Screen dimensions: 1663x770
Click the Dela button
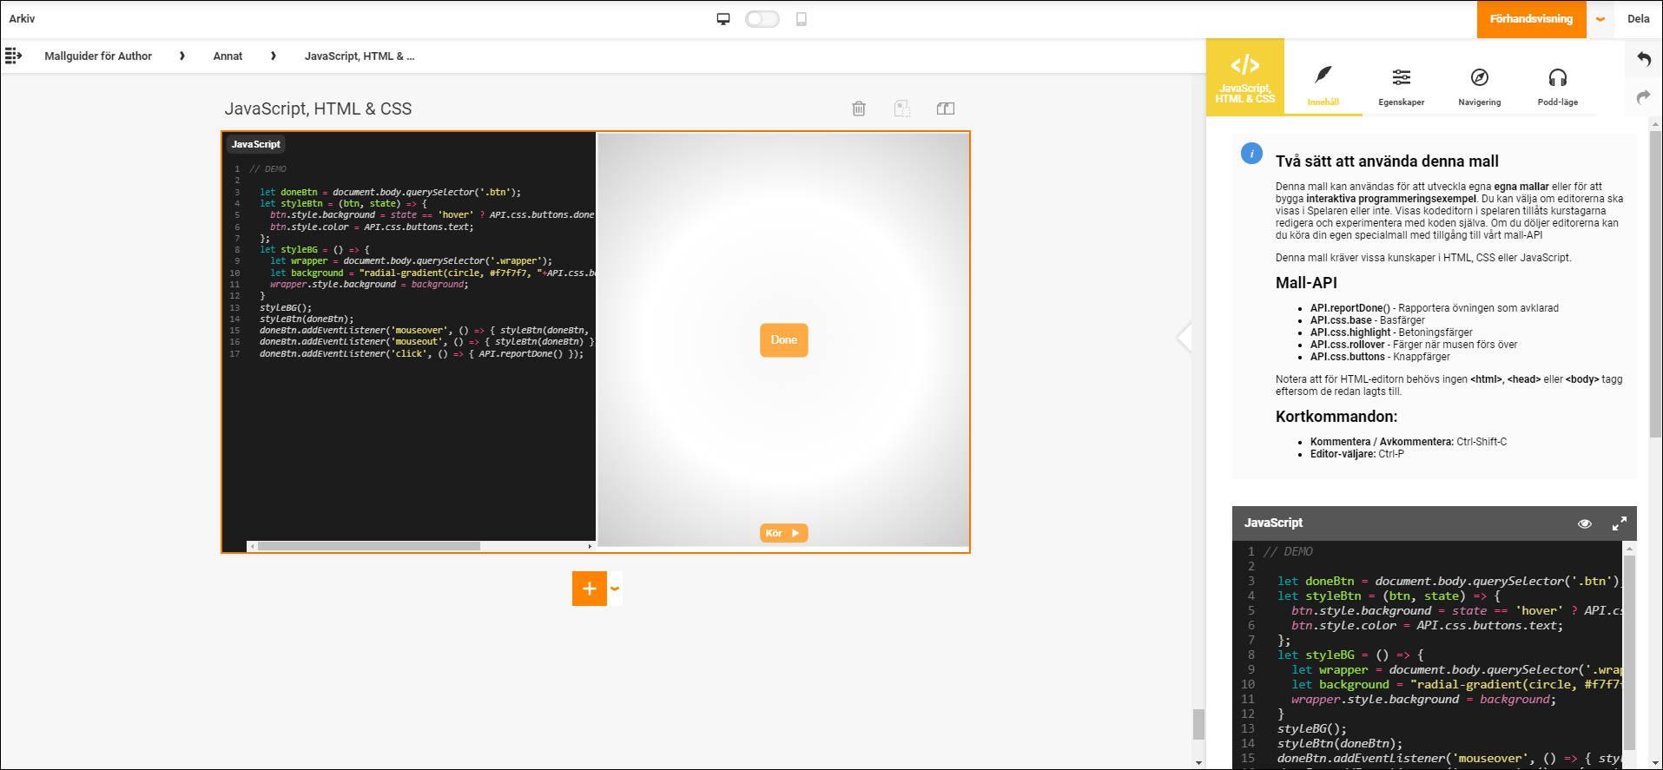coord(1638,19)
